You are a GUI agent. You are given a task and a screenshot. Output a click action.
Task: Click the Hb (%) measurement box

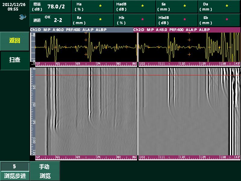pos(135,20)
